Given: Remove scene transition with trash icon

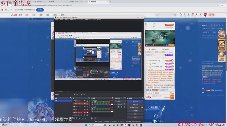Looking at the screenshot, I should [121, 107].
